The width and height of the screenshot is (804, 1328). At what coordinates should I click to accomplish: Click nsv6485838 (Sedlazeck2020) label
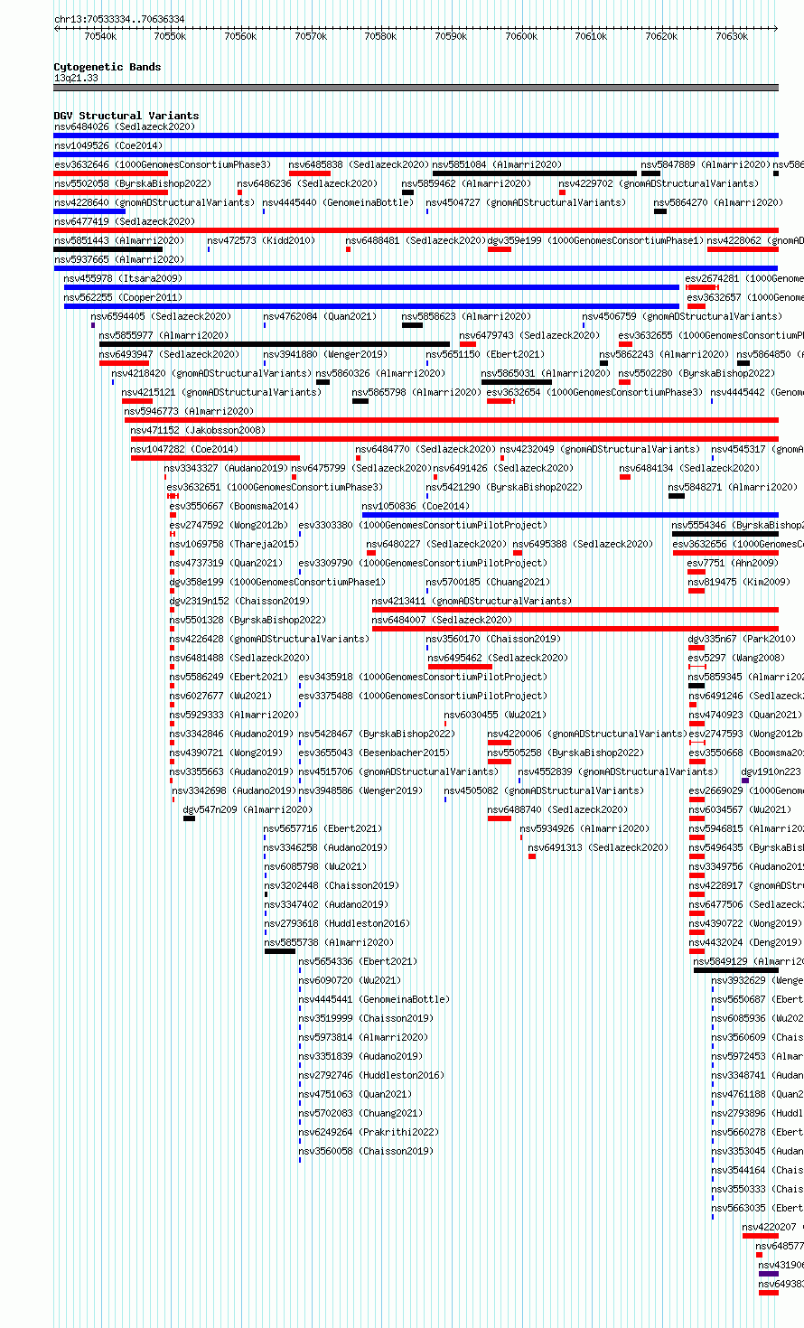pyautogui.click(x=359, y=164)
